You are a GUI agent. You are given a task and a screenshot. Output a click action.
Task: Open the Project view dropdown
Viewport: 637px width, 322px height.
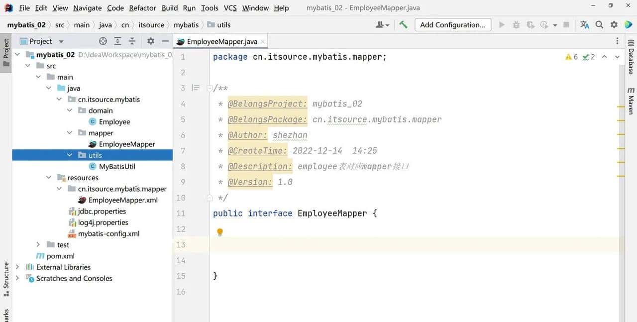pos(61,41)
